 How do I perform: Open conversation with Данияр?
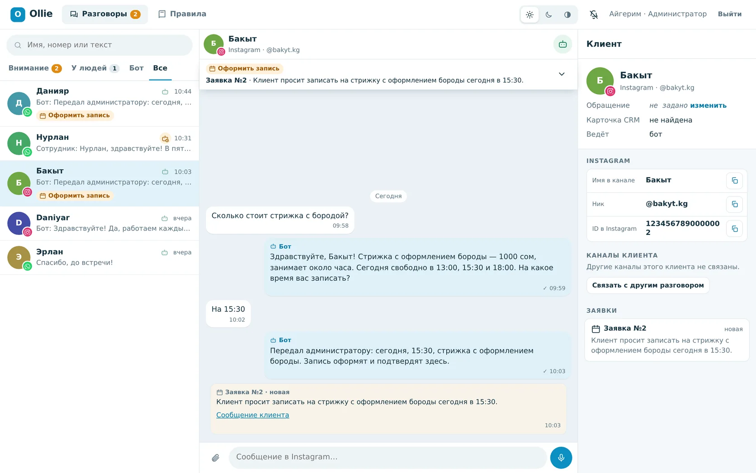[99, 103]
